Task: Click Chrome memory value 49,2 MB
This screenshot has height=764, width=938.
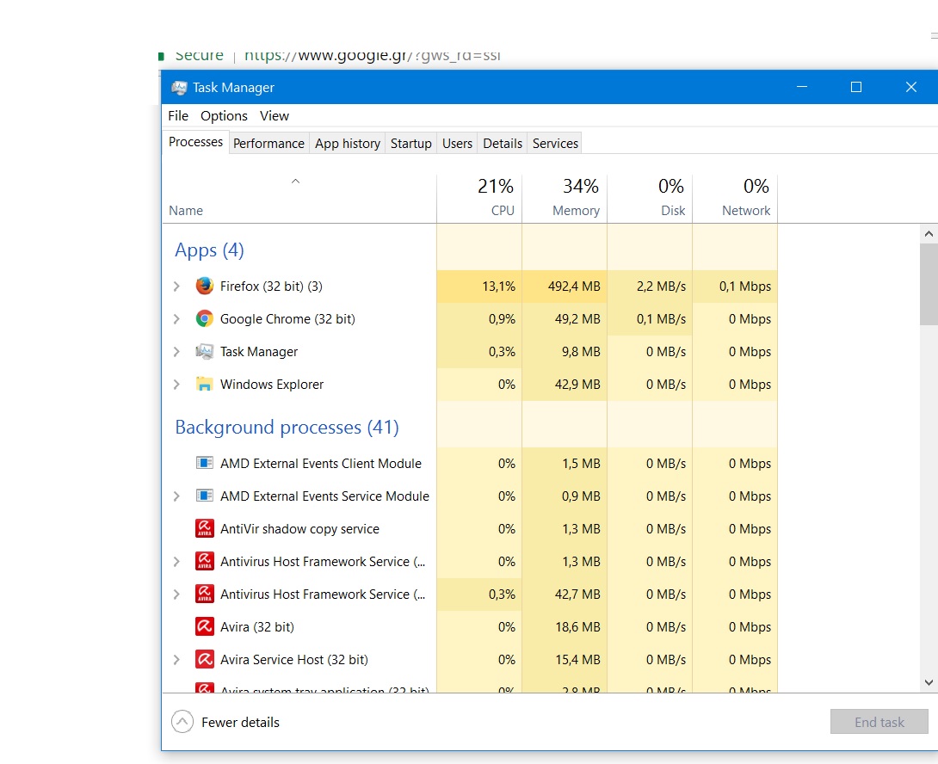Action: click(577, 319)
